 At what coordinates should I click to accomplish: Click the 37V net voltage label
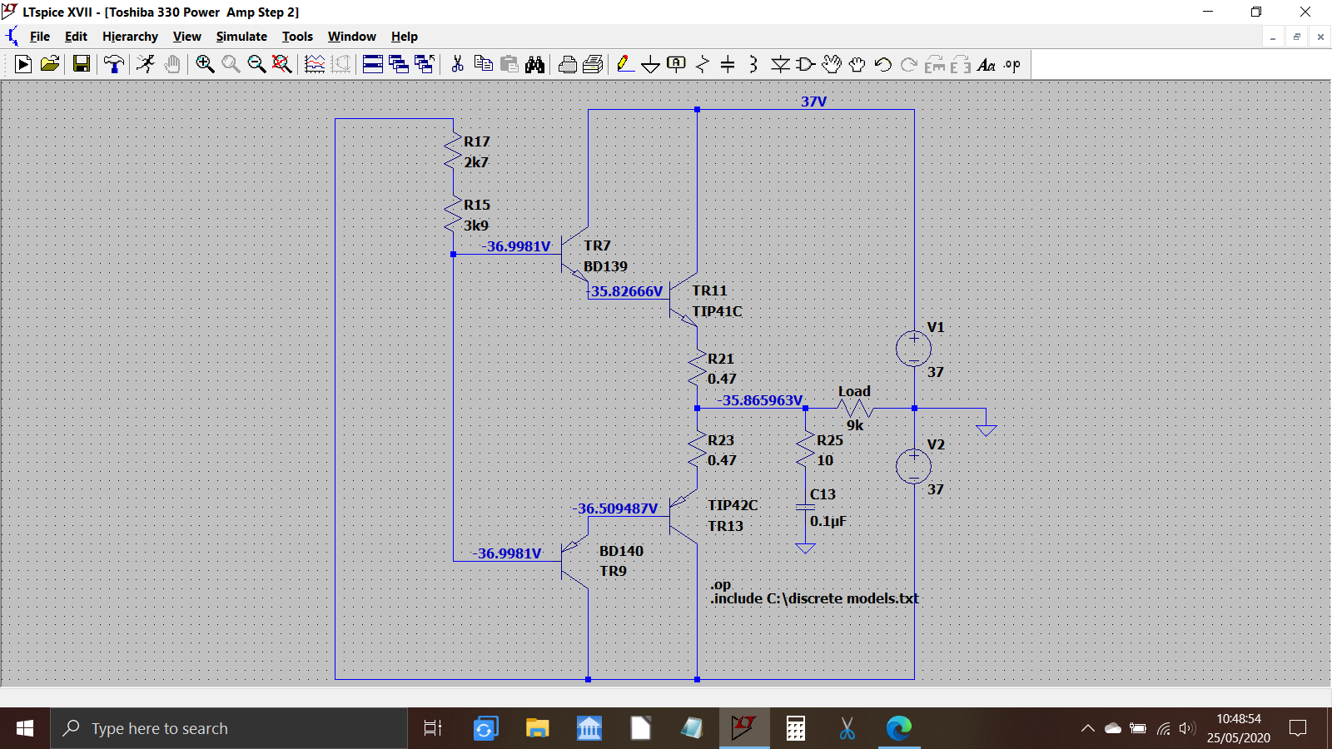pos(814,102)
